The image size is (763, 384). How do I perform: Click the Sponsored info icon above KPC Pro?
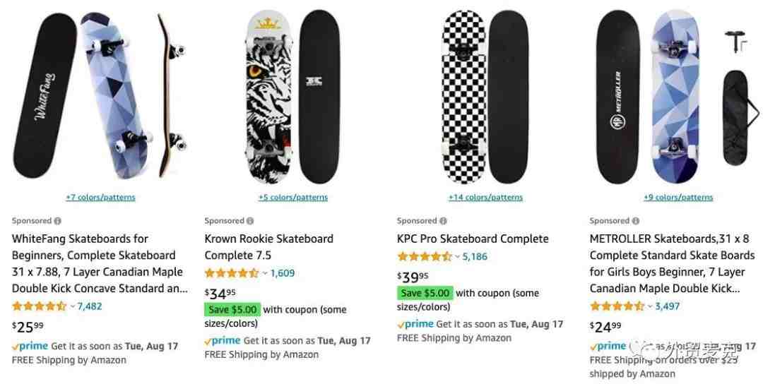coord(443,221)
